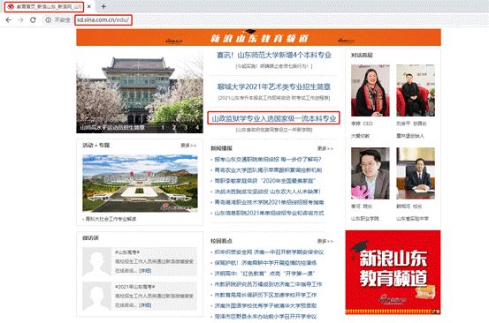Expand 更多>> in the 活动·专题 section

coord(188,146)
